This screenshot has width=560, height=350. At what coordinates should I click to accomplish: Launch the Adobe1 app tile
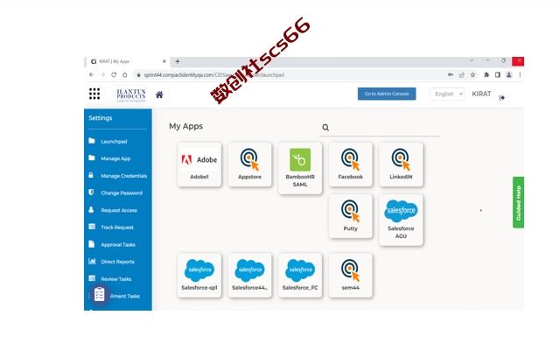[x=199, y=164]
